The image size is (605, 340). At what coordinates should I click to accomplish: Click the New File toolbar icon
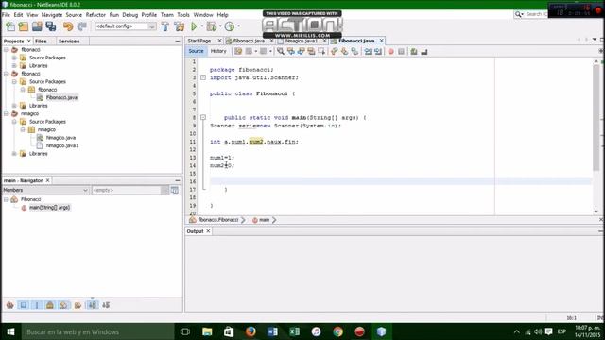[x=10, y=26]
